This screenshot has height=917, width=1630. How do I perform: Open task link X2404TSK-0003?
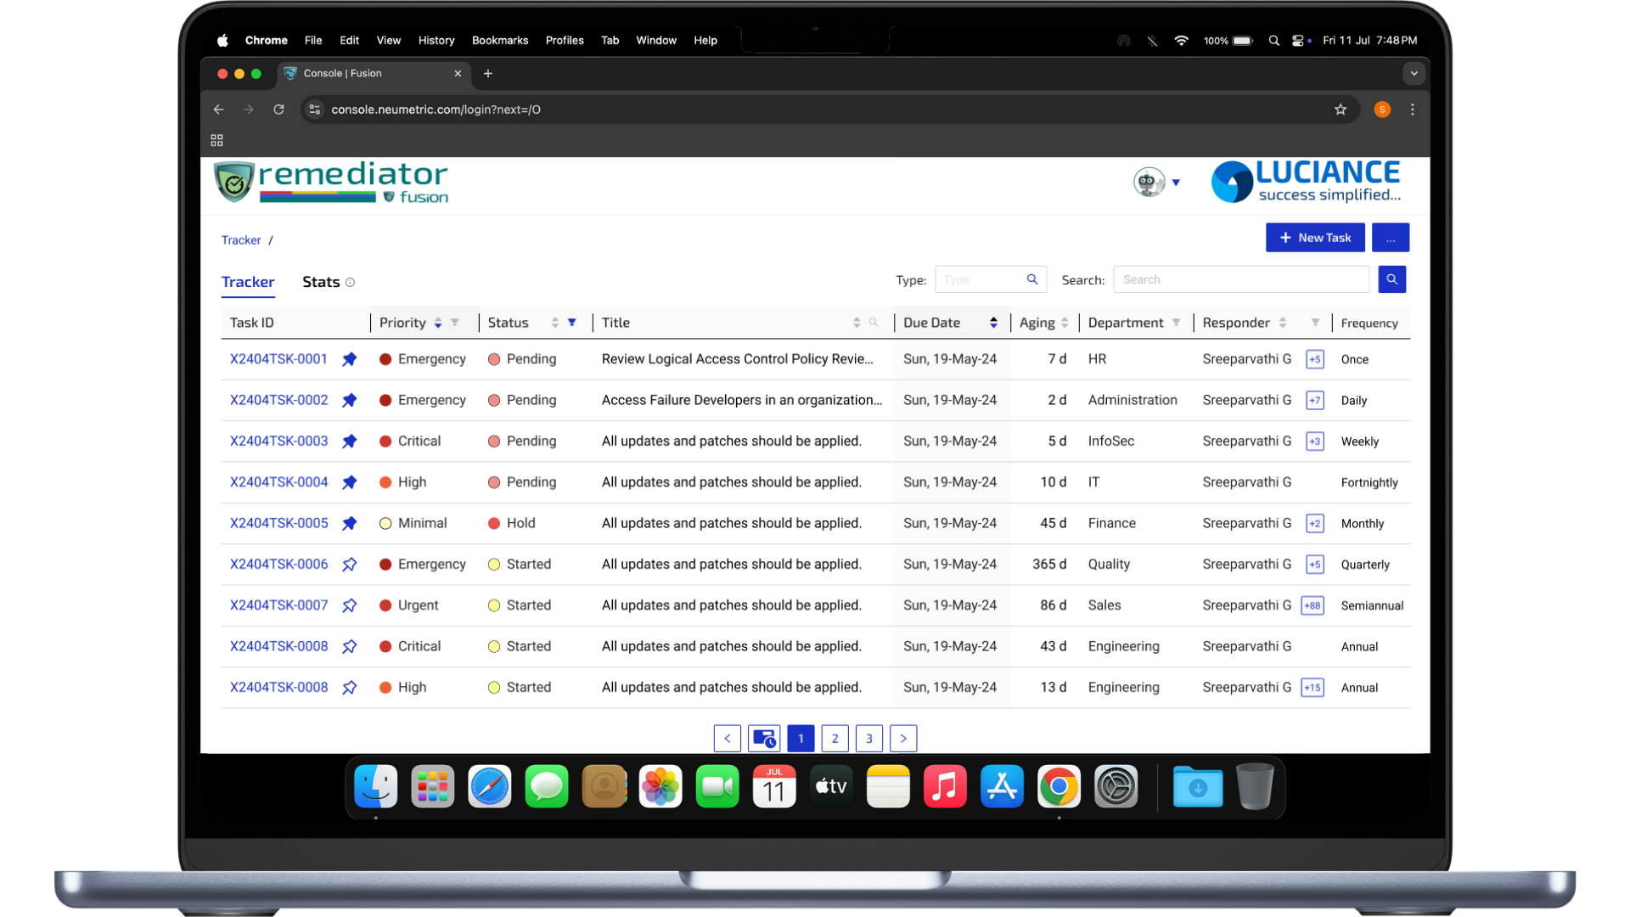[x=278, y=442]
